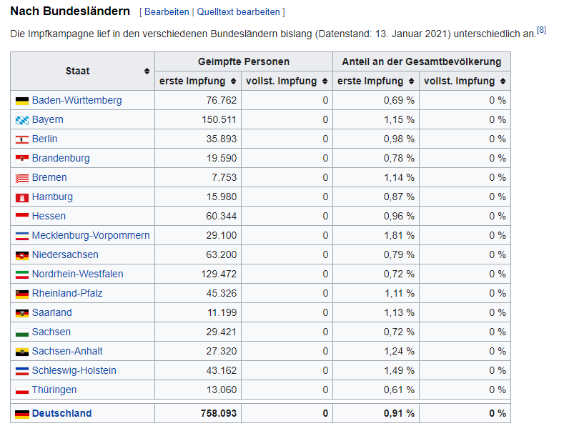Sort by vollst. Impfung under Geimpfte Personen

pyautogui.click(x=325, y=81)
